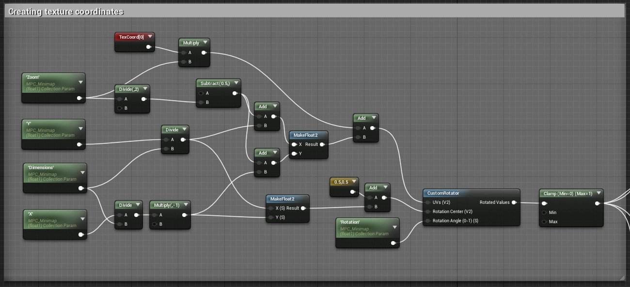Click the 'Dimensions' parameter output pin
630x287 pixels.
pos(81,188)
